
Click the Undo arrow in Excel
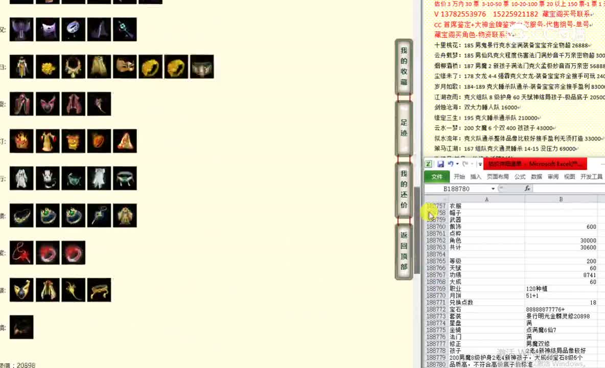450,164
